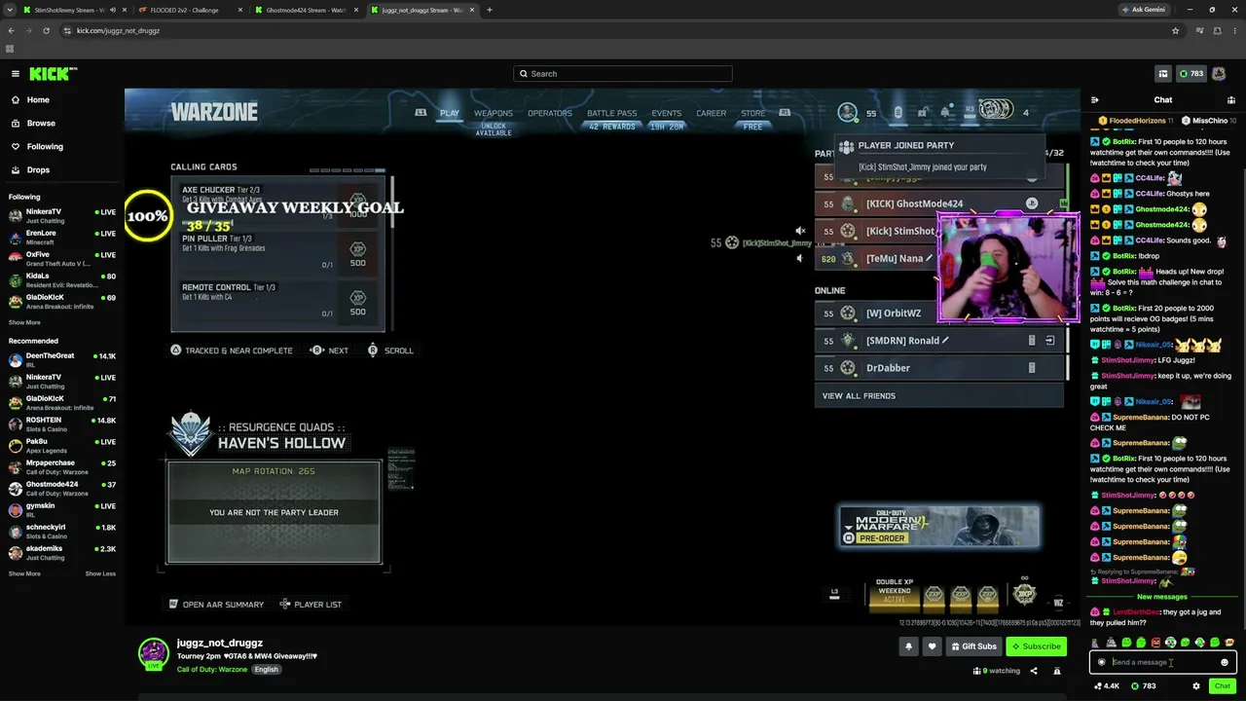This screenshot has width=1246, height=701.
Task: Share the stream
Action: point(1034,671)
